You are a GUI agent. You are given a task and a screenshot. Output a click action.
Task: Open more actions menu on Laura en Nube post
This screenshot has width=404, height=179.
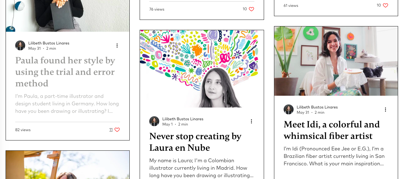251,122
